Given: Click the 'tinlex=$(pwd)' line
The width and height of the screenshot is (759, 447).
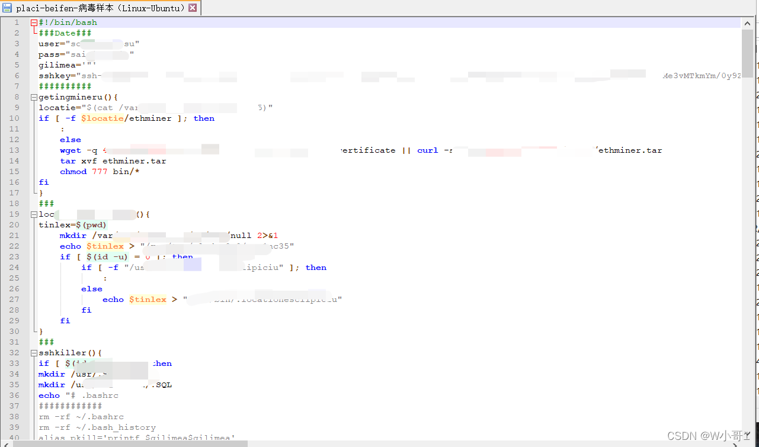Looking at the screenshot, I should point(73,225).
